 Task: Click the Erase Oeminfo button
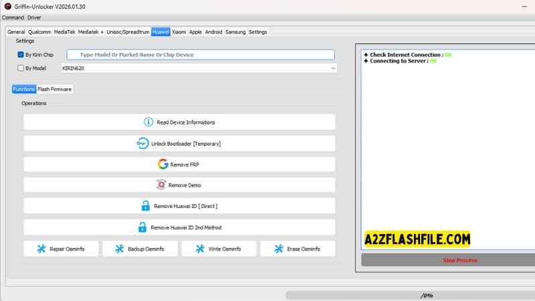[x=298, y=249]
